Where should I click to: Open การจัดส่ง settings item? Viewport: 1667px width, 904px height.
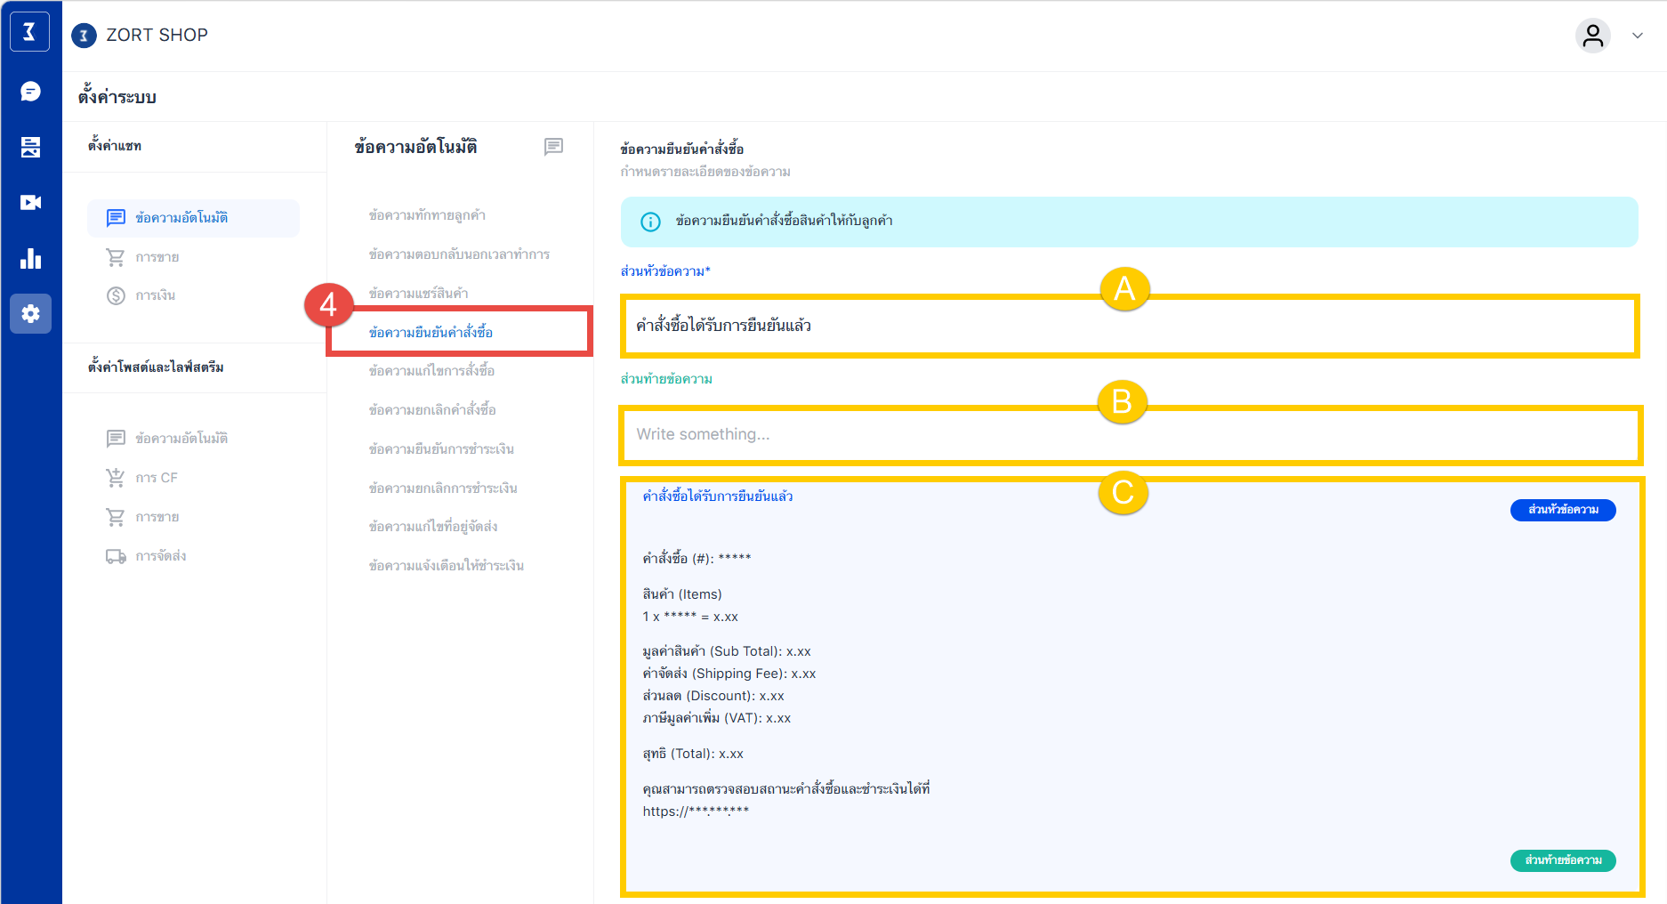coord(161,556)
